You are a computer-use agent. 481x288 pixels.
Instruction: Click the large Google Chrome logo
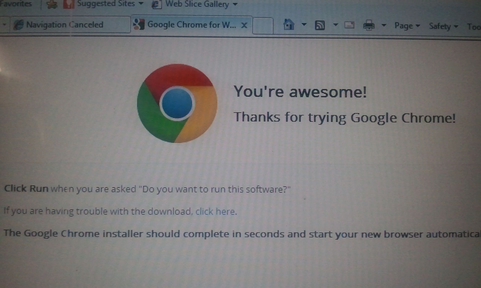[177, 103]
